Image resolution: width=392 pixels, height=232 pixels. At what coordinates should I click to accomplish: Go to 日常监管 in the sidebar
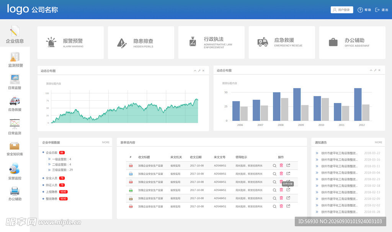coord(15,82)
